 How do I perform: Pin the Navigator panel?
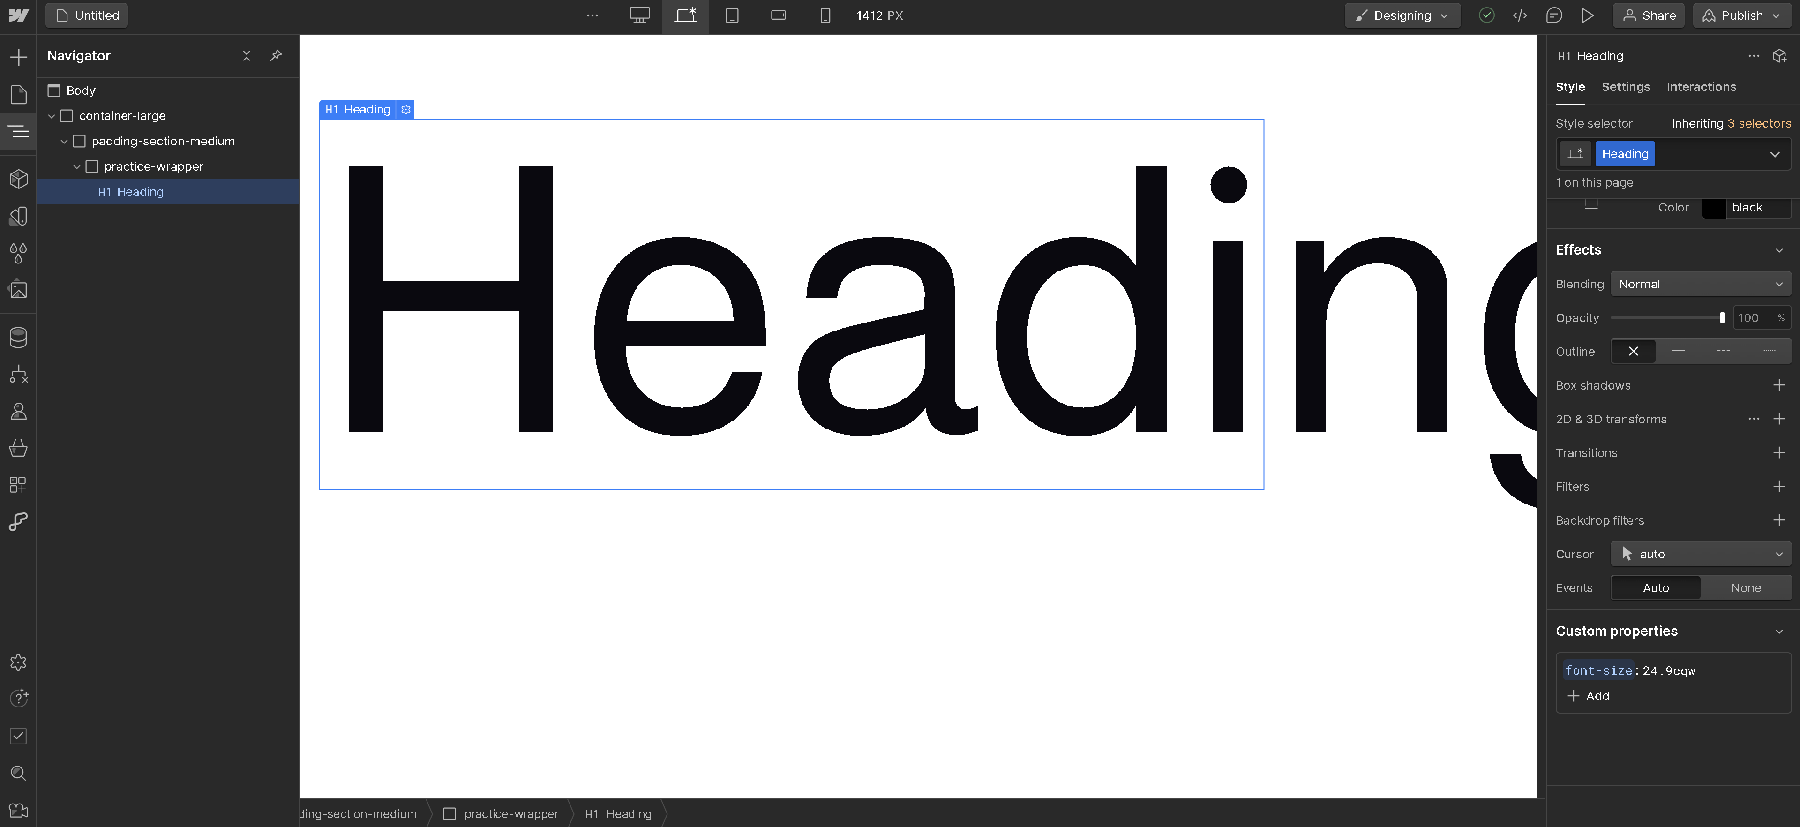click(276, 55)
